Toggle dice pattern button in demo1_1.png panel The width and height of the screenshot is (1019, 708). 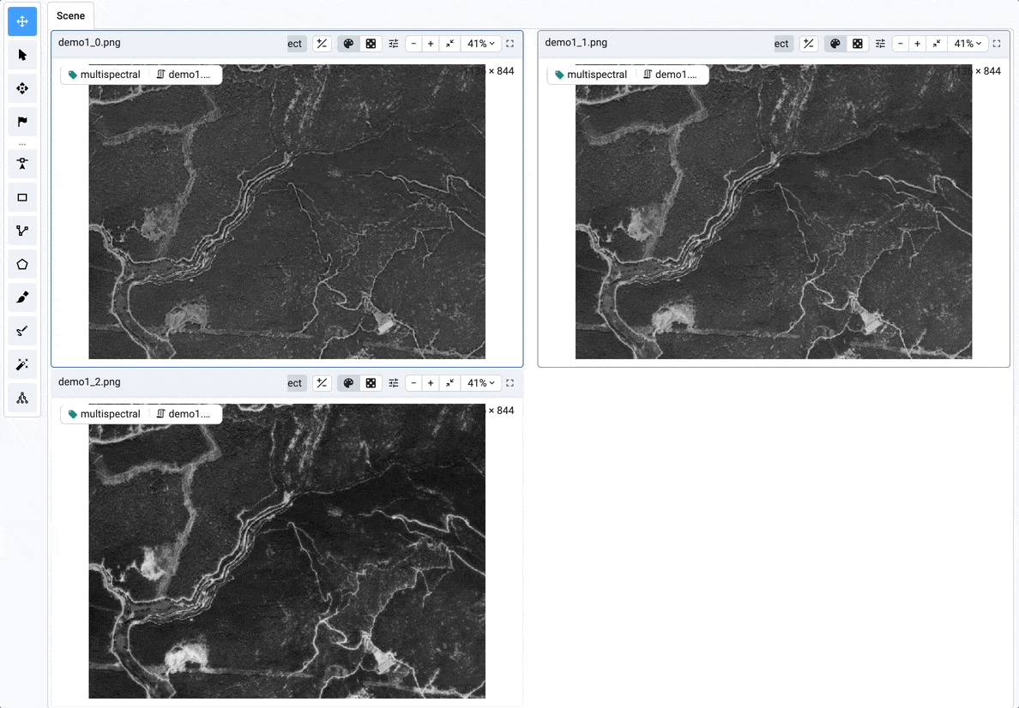point(857,44)
